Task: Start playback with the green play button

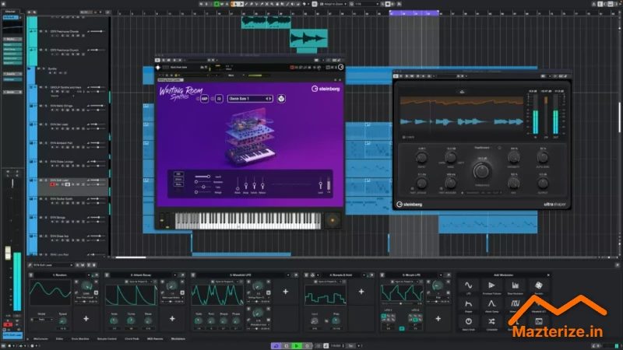Action: 297,346
